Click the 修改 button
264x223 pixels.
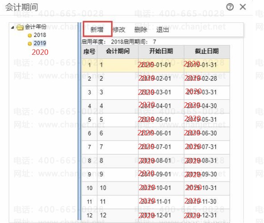119,30
